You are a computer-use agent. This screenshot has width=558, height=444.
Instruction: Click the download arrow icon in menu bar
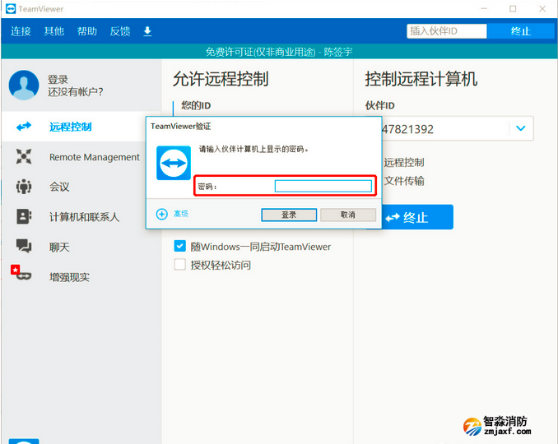coord(147,31)
